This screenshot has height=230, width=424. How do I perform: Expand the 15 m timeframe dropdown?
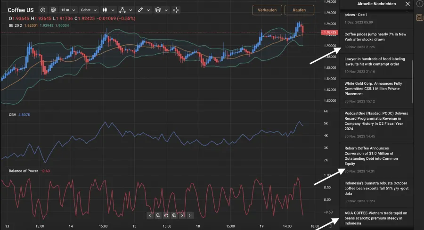point(68,10)
